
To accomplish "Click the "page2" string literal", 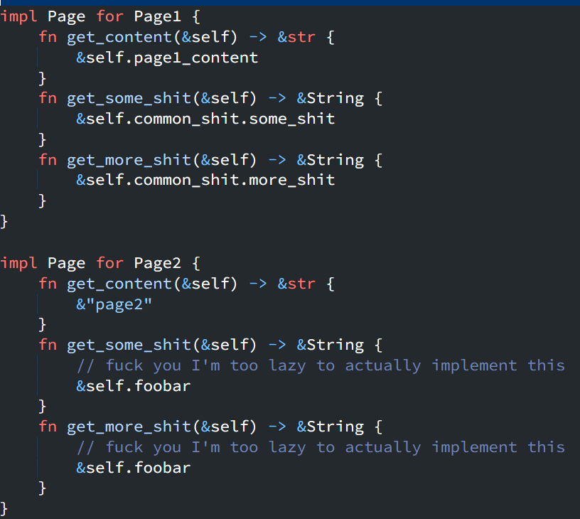I will [119, 305].
